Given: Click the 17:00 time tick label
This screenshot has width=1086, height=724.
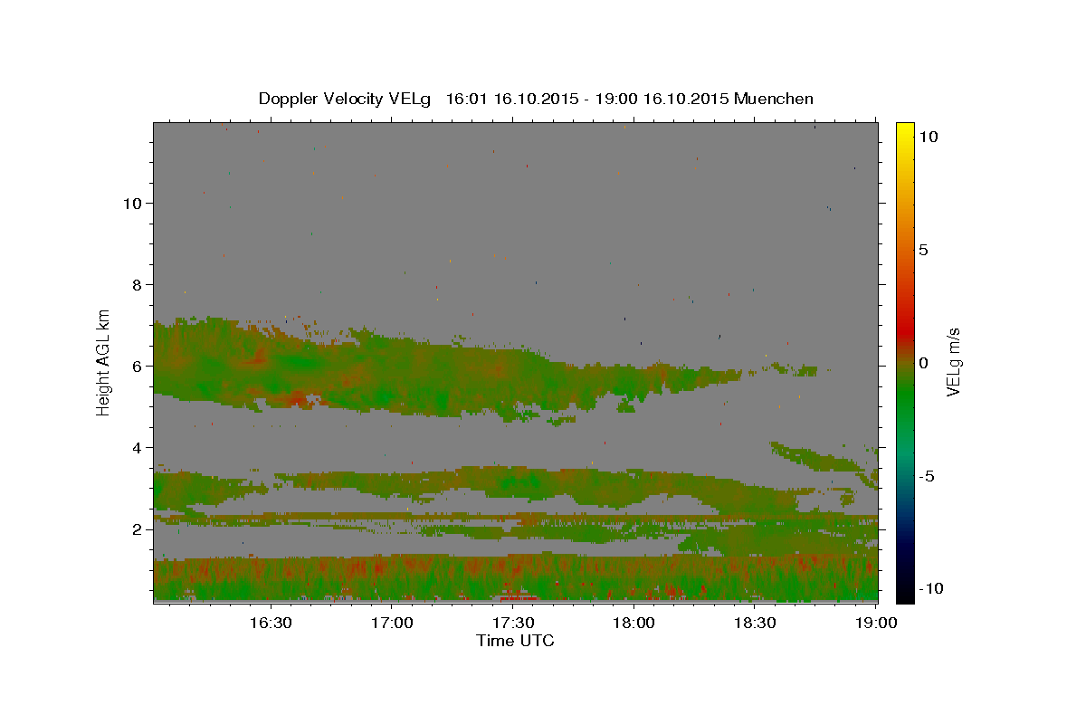Looking at the screenshot, I should click(392, 623).
